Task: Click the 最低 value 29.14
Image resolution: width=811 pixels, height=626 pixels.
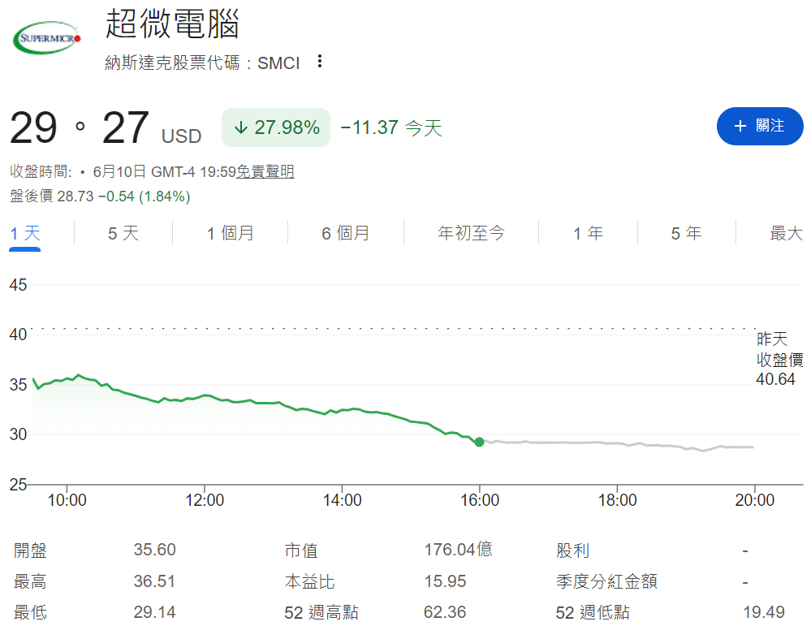Action: 154,612
